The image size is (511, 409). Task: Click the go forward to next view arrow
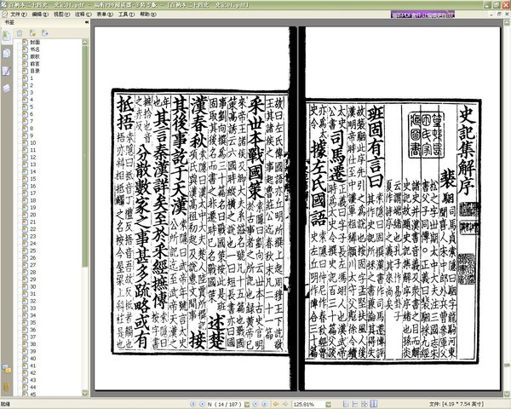tap(285, 404)
